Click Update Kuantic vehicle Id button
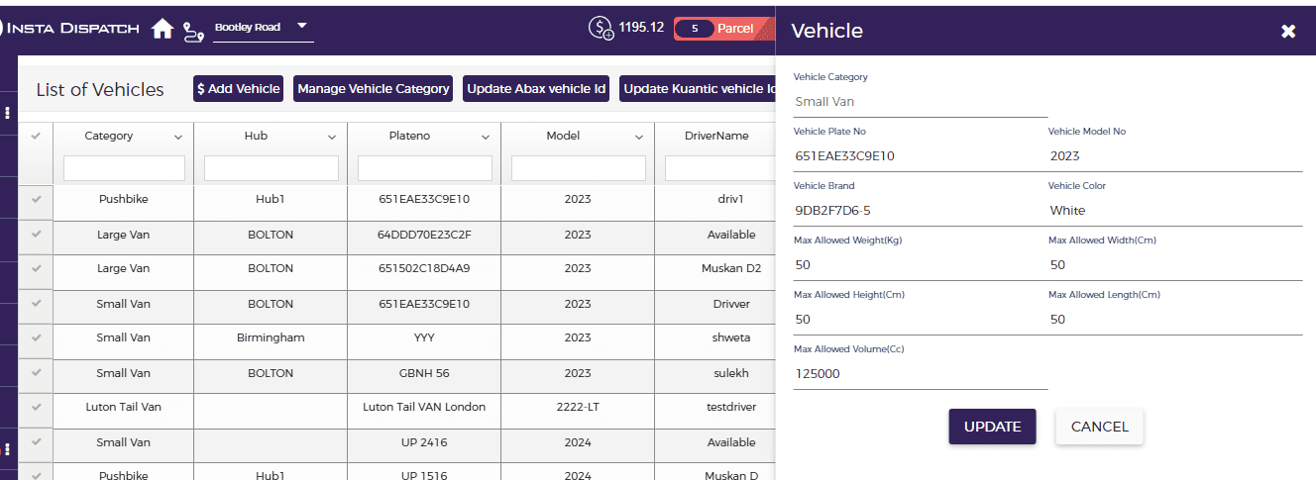 698,88
